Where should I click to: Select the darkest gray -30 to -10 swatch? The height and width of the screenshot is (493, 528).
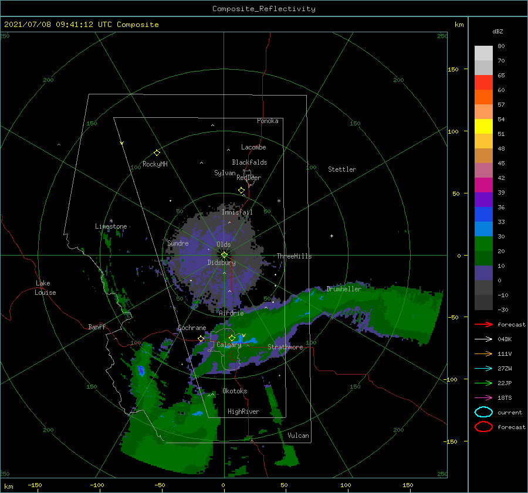pyautogui.click(x=483, y=302)
